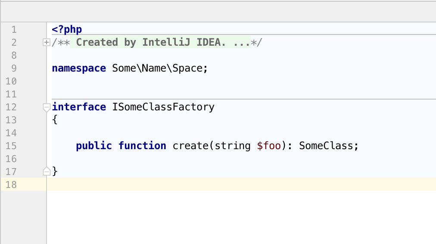The image size is (436, 244).
Task: Click the 'SomeClass' return type
Action: click(326, 146)
